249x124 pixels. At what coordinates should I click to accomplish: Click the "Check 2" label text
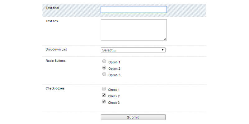(114, 96)
